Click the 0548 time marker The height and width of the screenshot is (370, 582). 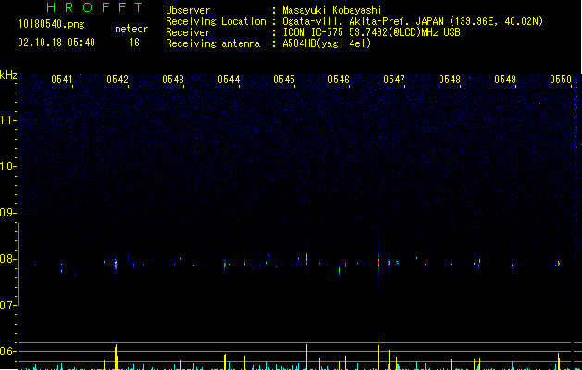click(450, 80)
